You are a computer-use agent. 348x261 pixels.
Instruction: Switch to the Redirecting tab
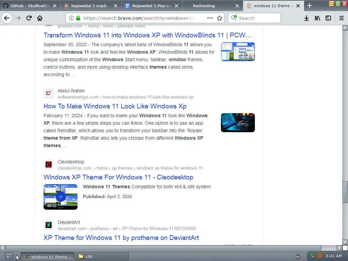pos(213,6)
